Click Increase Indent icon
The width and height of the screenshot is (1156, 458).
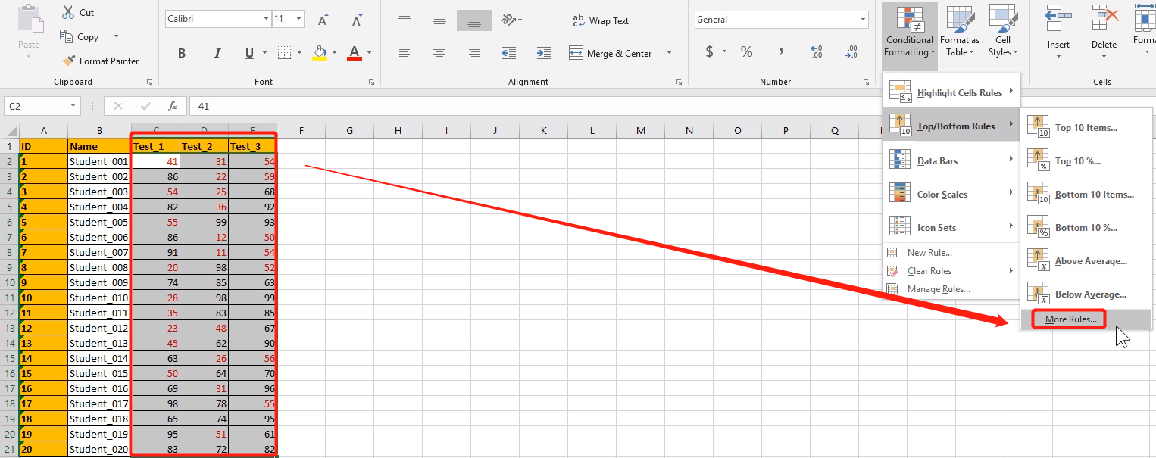click(x=544, y=53)
